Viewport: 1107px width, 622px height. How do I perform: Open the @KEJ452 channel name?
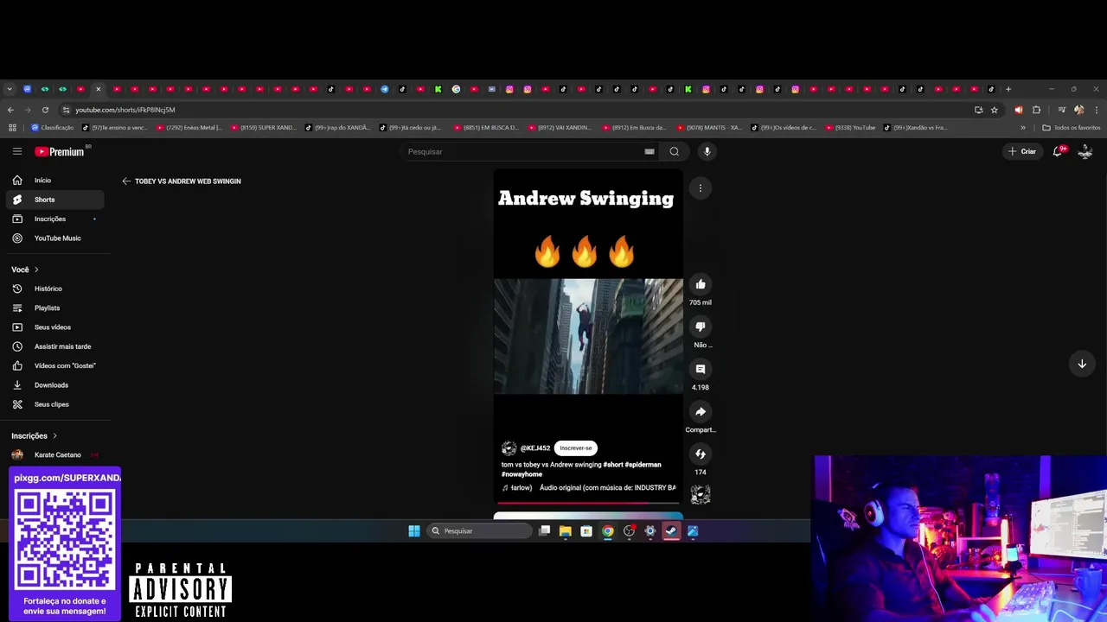coord(535,448)
